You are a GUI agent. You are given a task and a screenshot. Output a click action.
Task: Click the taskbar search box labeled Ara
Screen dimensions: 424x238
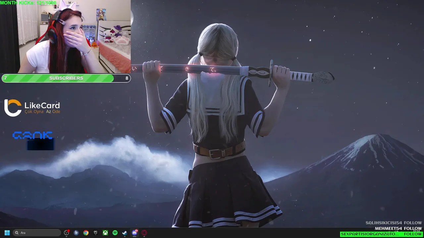(x=37, y=233)
